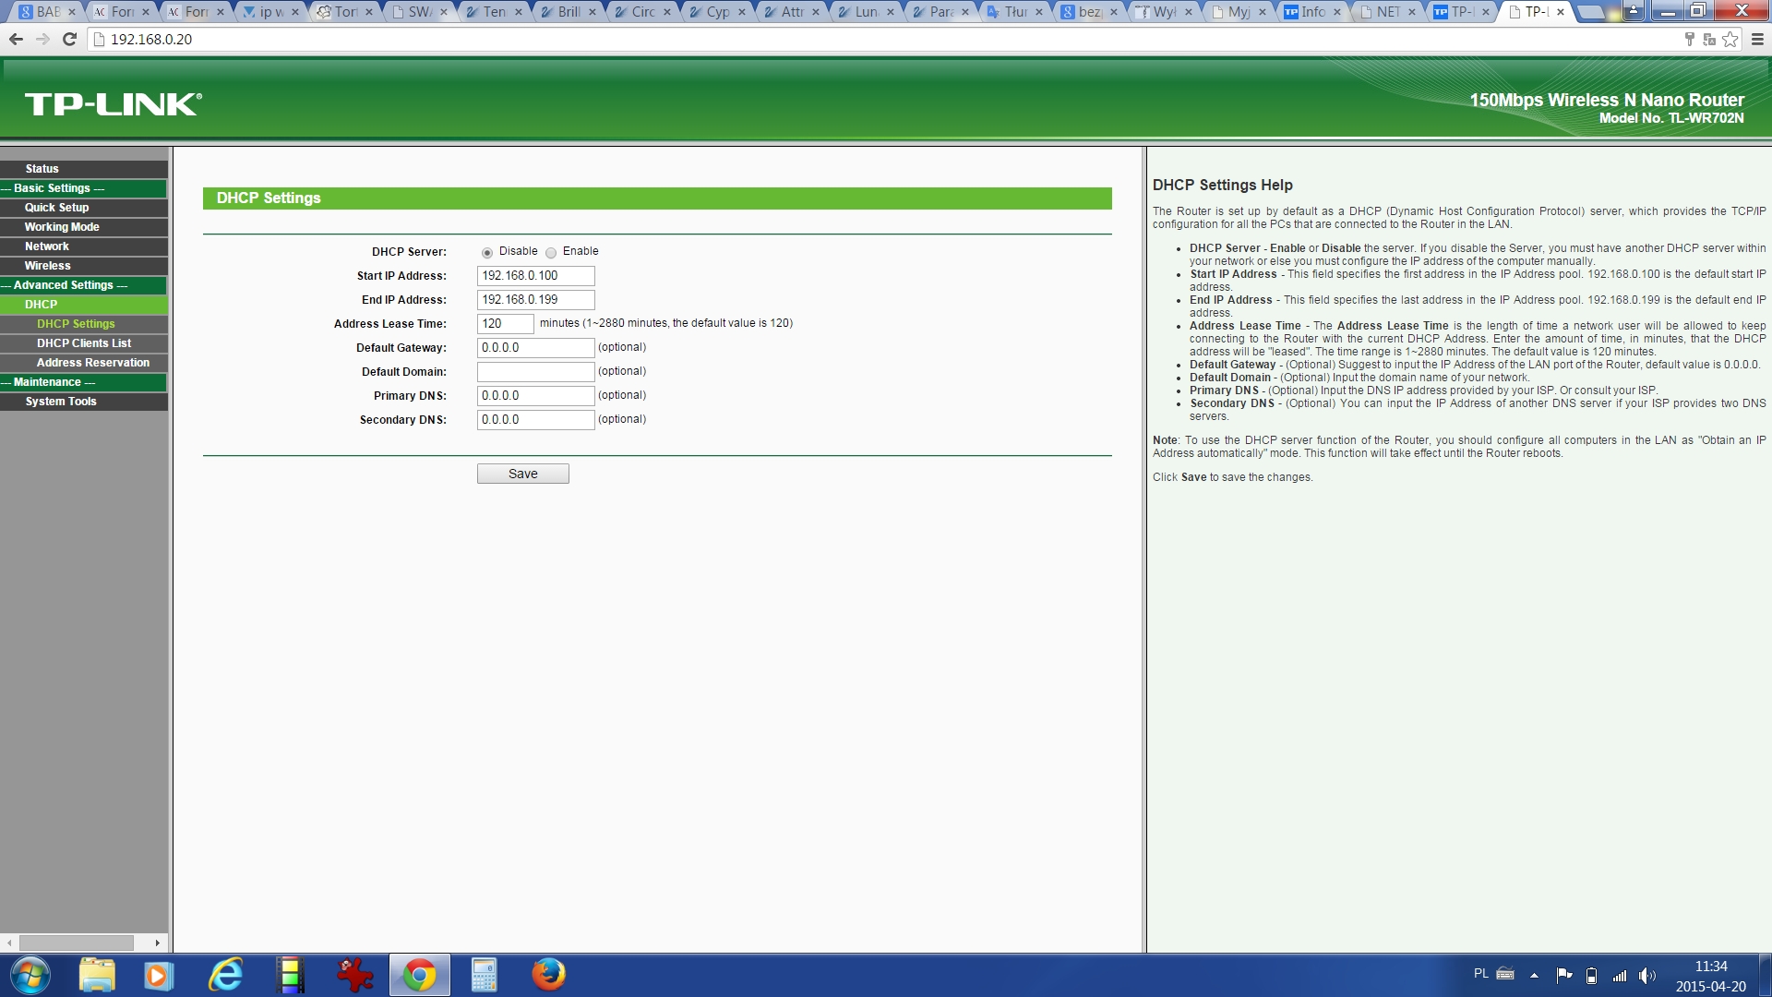The height and width of the screenshot is (997, 1772).
Task: Go to the Wireless settings menu
Action: [x=47, y=266]
